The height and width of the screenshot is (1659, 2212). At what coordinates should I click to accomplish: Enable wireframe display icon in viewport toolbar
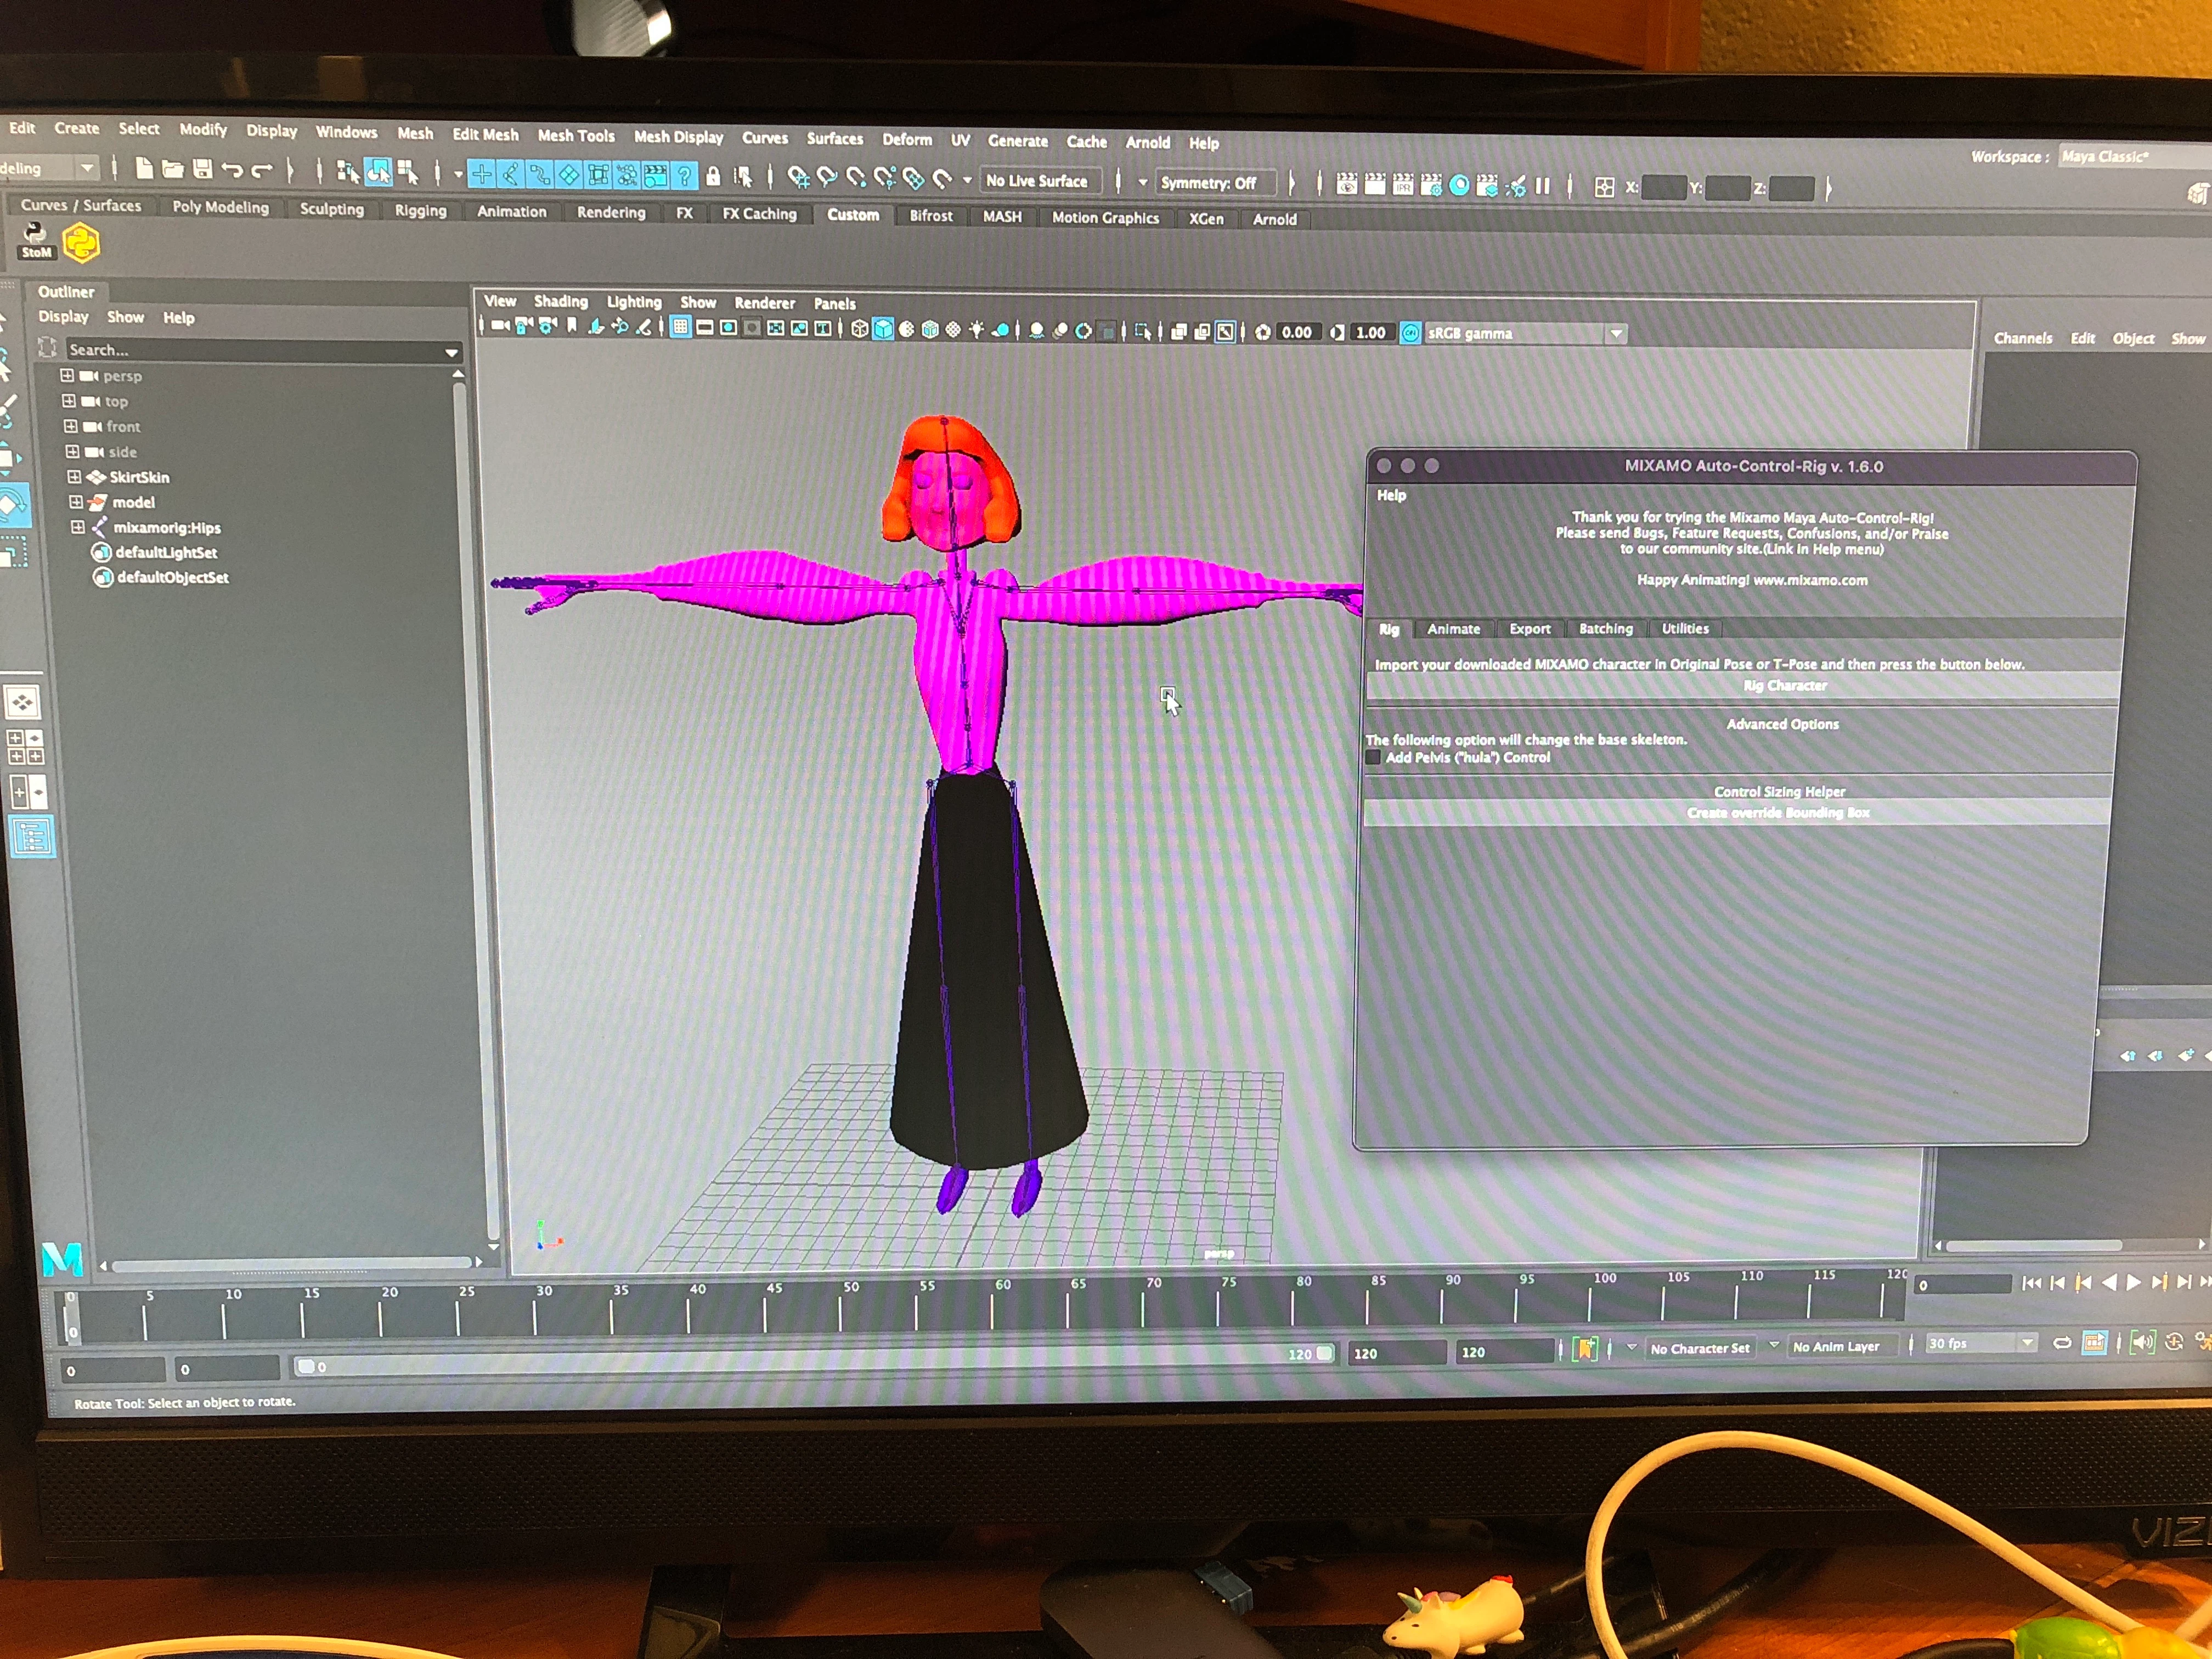point(859,329)
